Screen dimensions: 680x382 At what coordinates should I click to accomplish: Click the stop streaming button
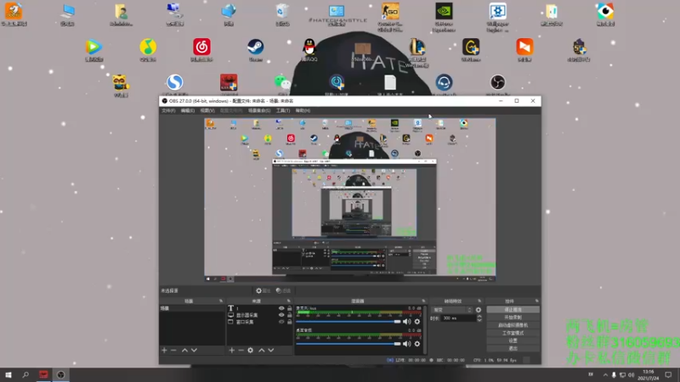[x=513, y=310]
